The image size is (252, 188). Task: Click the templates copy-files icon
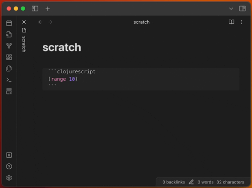pos(9,68)
